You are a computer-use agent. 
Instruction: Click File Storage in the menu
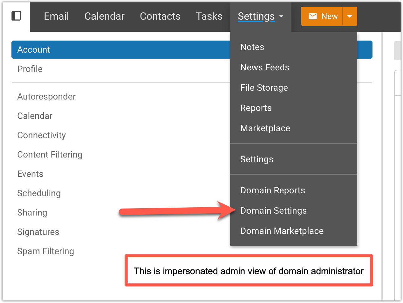click(264, 88)
